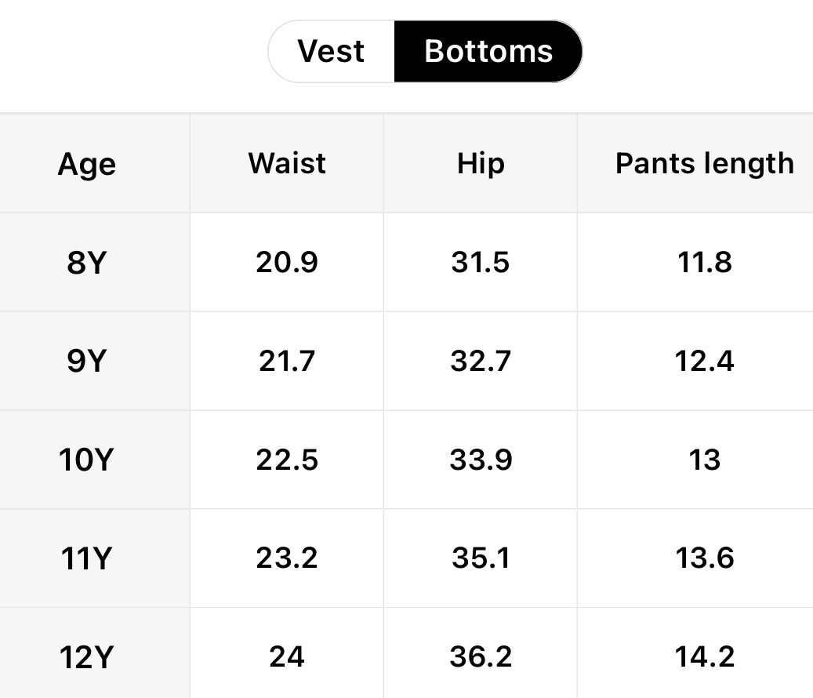Screen dimensions: 813x698
Task: Click the 20.9 waist value for 8Y
Action: tap(287, 263)
